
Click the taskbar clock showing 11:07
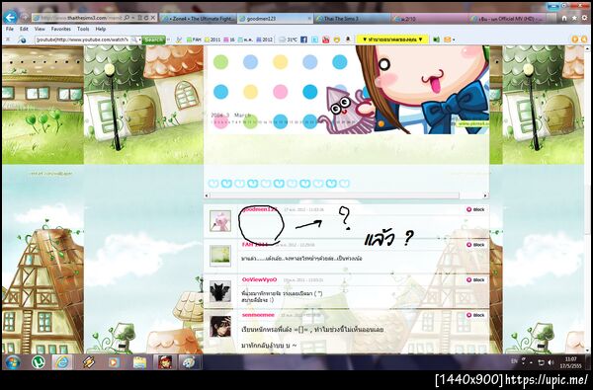tap(570, 362)
